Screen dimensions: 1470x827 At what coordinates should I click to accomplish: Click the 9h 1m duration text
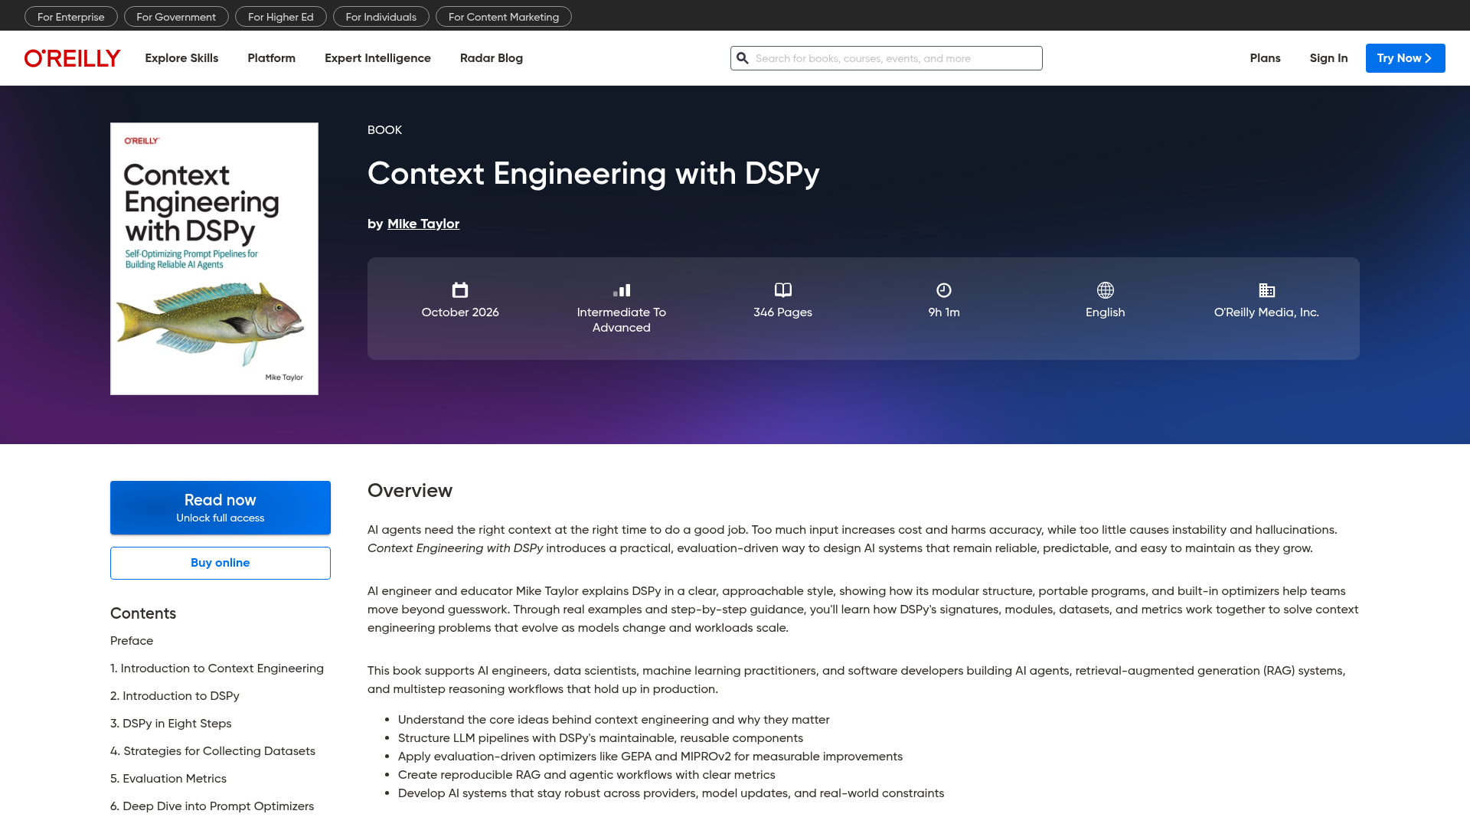[944, 312]
